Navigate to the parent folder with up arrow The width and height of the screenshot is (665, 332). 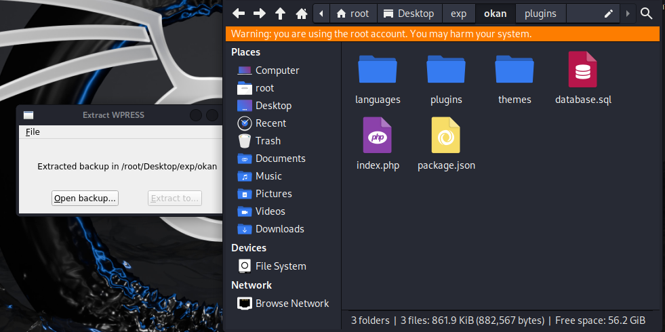pos(280,14)
